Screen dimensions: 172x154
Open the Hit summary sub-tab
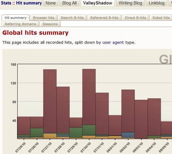(x=16, y=18)
